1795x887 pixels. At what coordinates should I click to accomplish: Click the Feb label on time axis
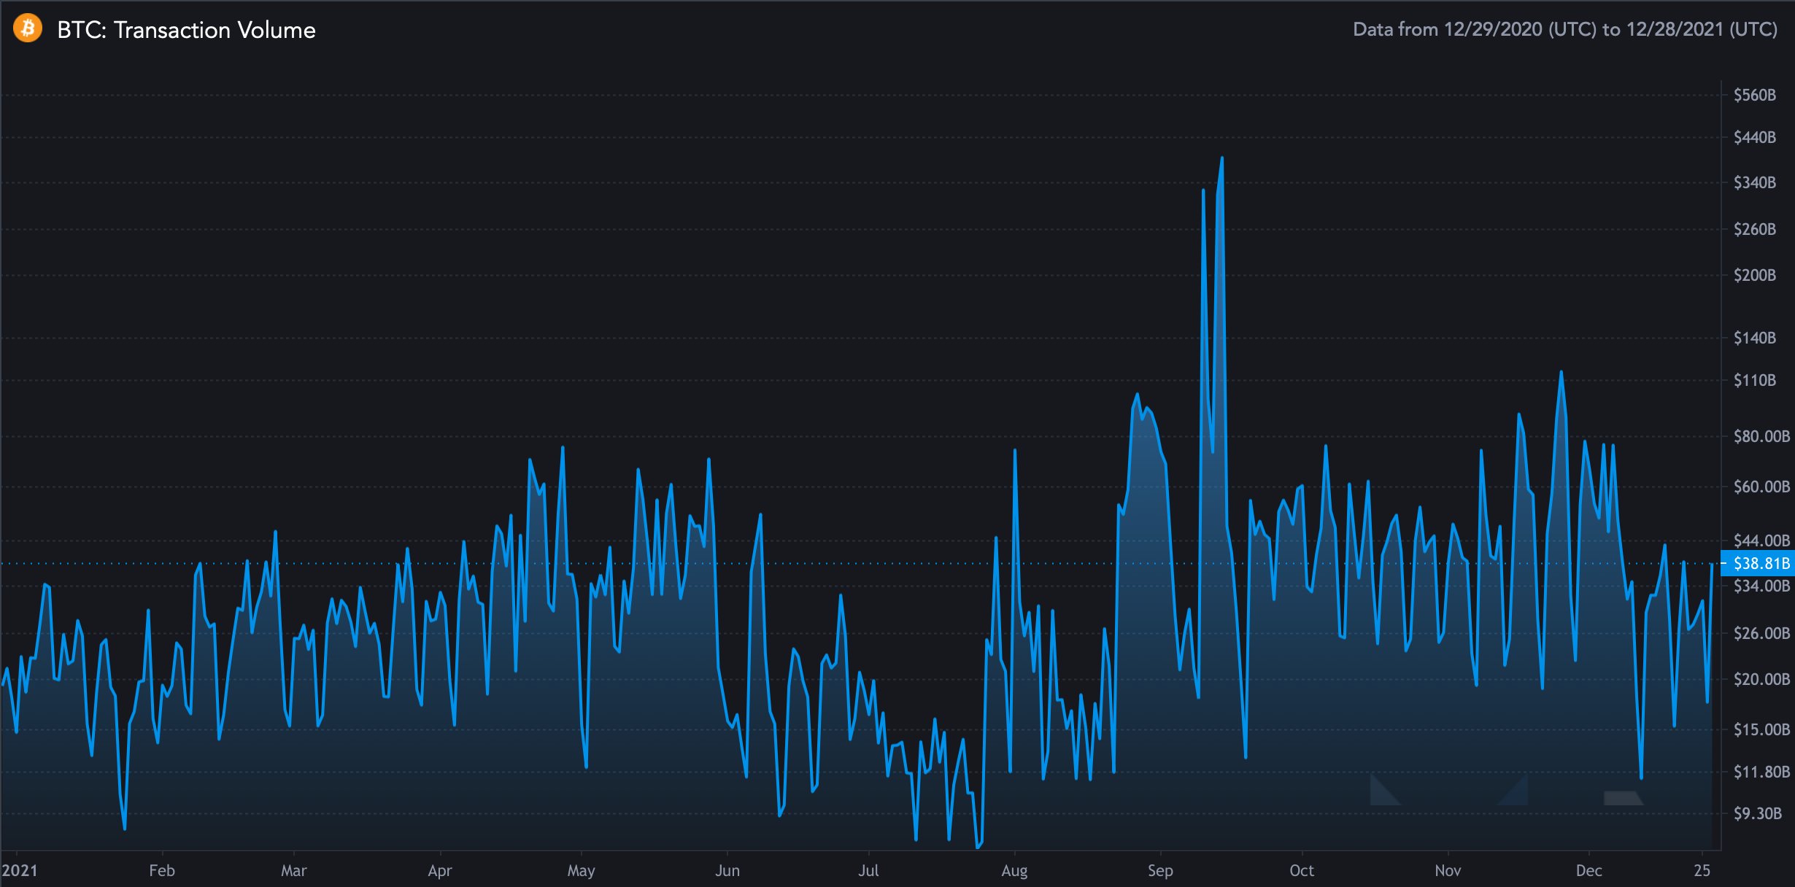162,870
